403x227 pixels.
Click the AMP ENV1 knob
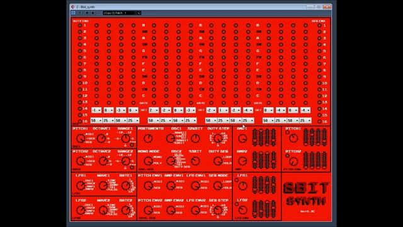click(x=171, y=185)
